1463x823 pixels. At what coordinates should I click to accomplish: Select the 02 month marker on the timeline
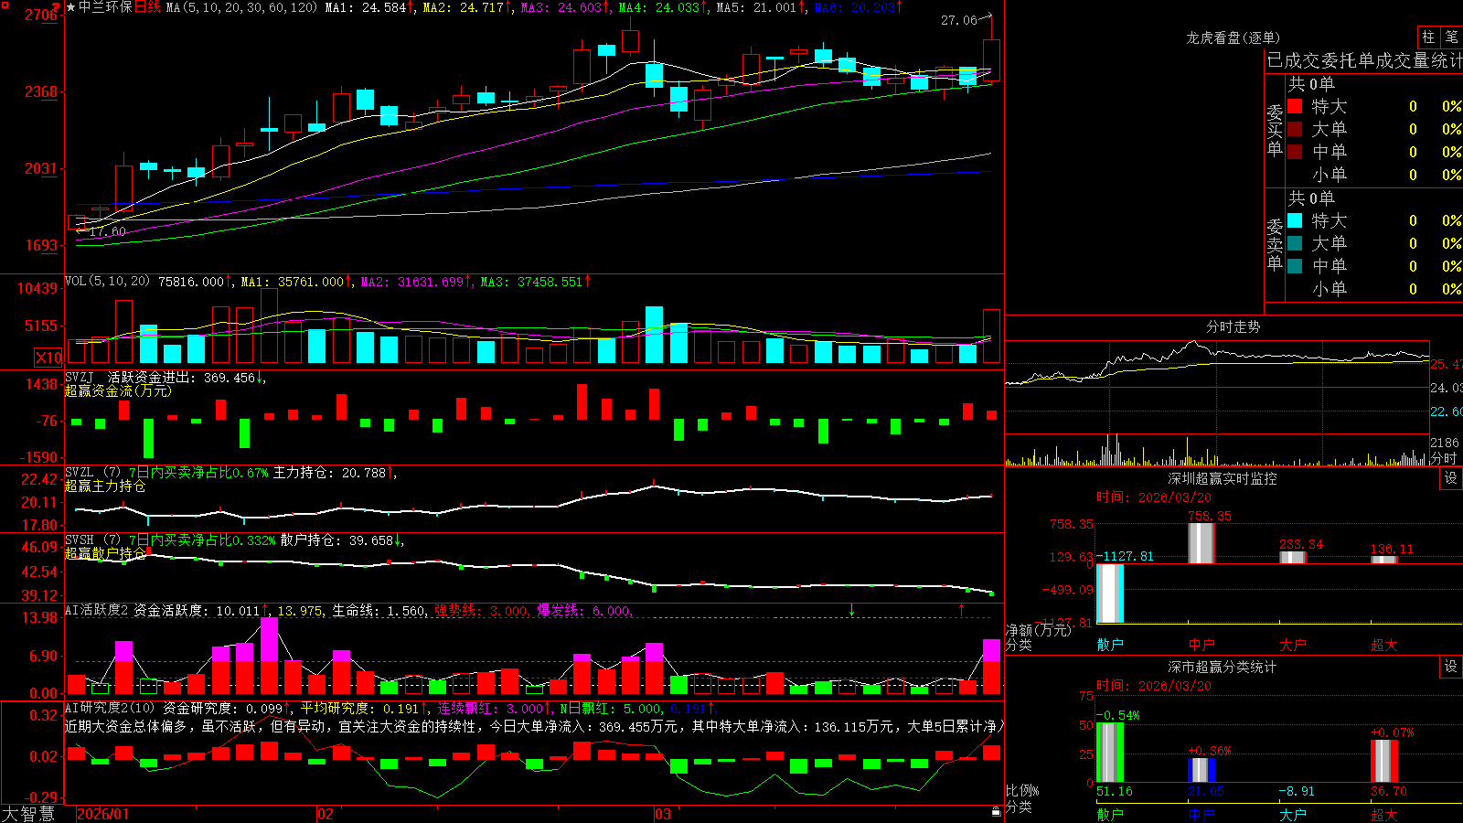click(326, 814)
